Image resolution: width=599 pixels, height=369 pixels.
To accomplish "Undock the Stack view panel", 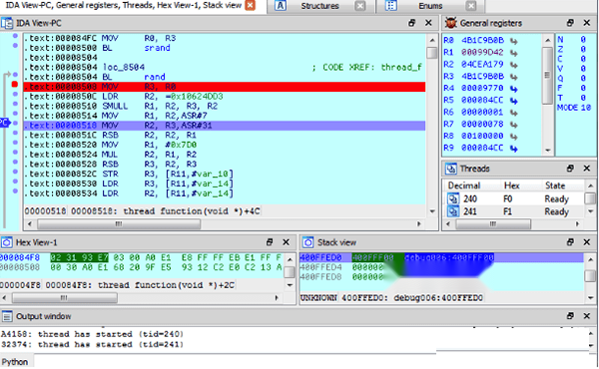I will [x=570, y=242].
